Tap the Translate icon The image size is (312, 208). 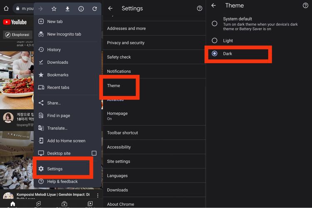(x=41, y=128)
